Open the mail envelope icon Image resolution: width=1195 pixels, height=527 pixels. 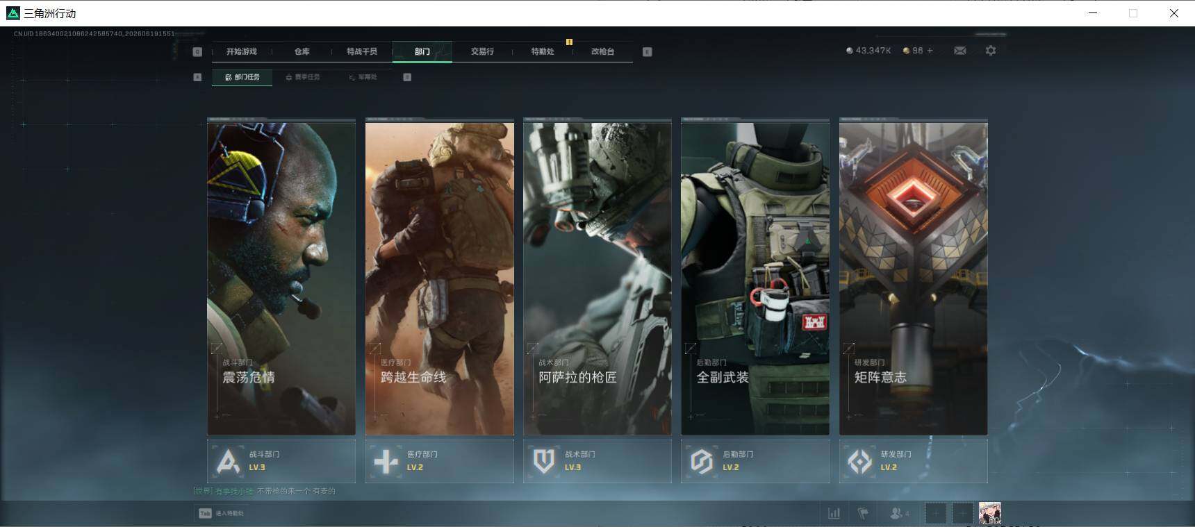(960, 51)
